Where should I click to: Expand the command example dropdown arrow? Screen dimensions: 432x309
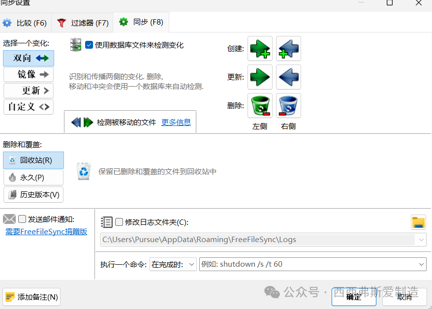(421, 264)
